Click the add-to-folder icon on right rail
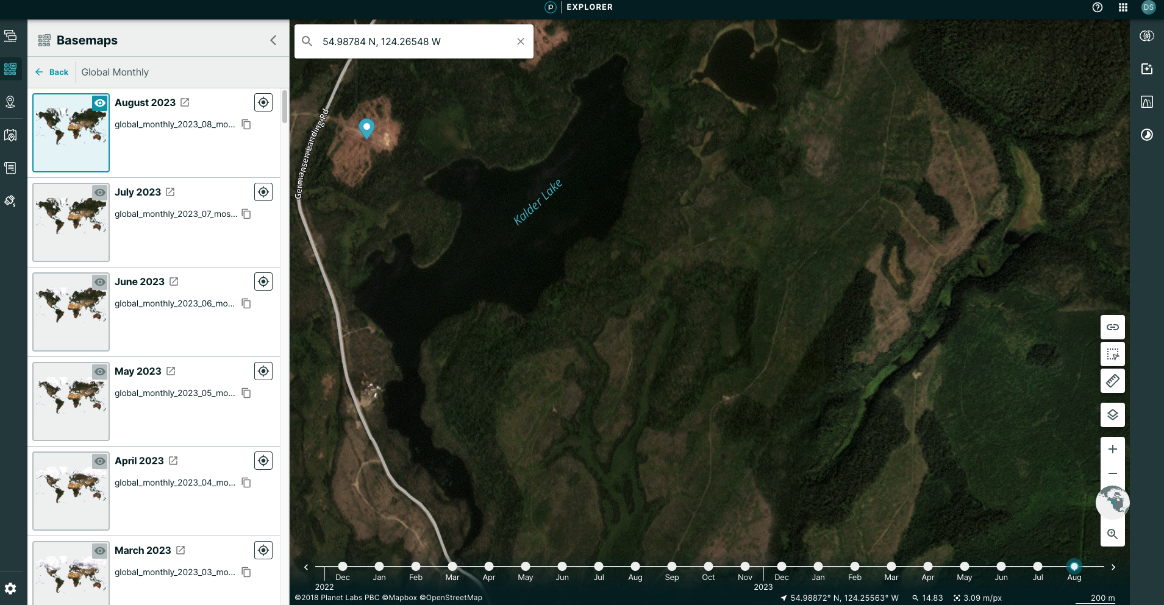This screenshot has width=1164, height=605. (x=1147, y=69)
